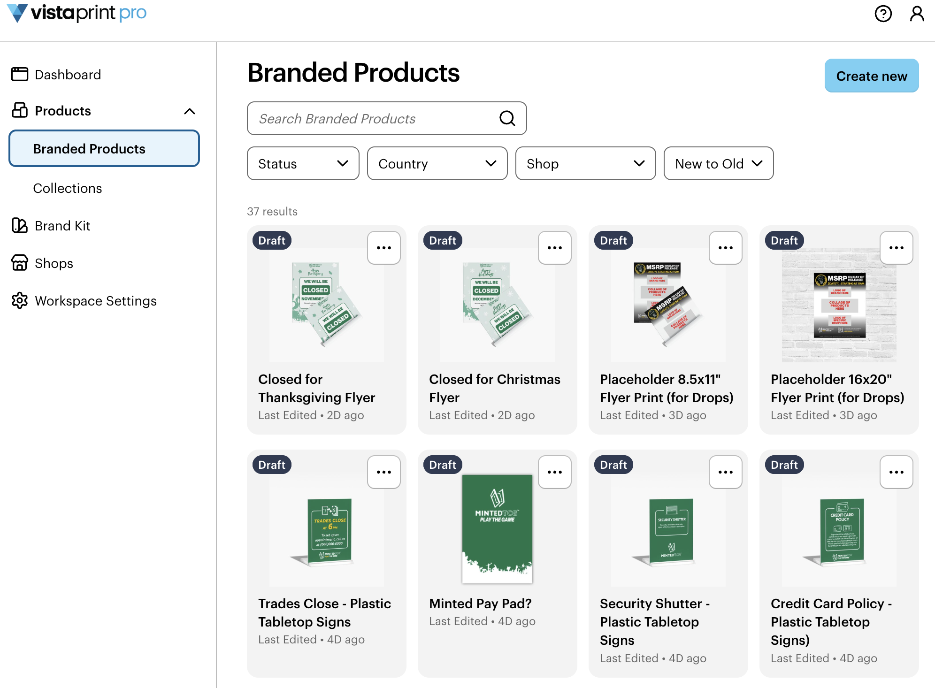Click the Create new button
Viewport: 935px width, 688px height.
[x=872, y=76]
